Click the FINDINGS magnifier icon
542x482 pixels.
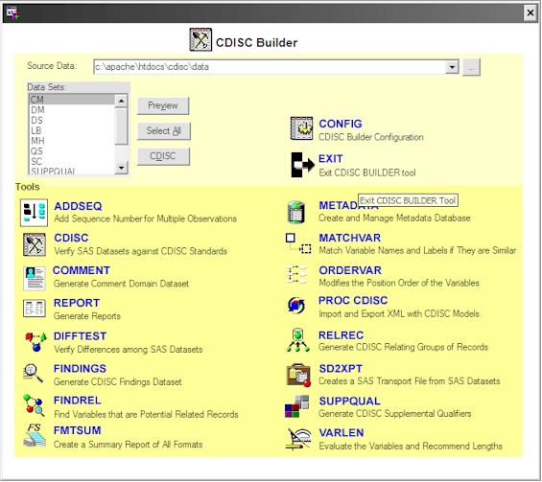coord(33,374)
